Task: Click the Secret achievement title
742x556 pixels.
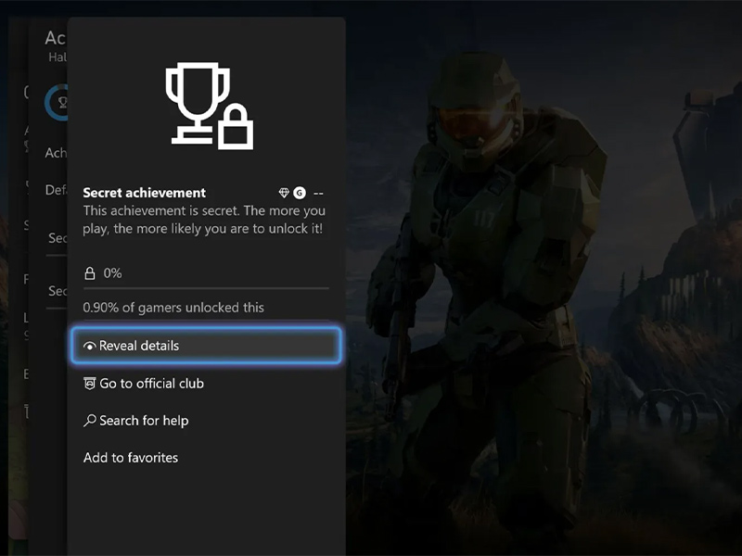Action: (x=145, y=193)
